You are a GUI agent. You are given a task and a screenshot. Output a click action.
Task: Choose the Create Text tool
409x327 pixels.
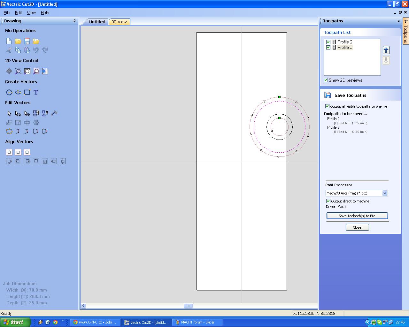(36, 92)
